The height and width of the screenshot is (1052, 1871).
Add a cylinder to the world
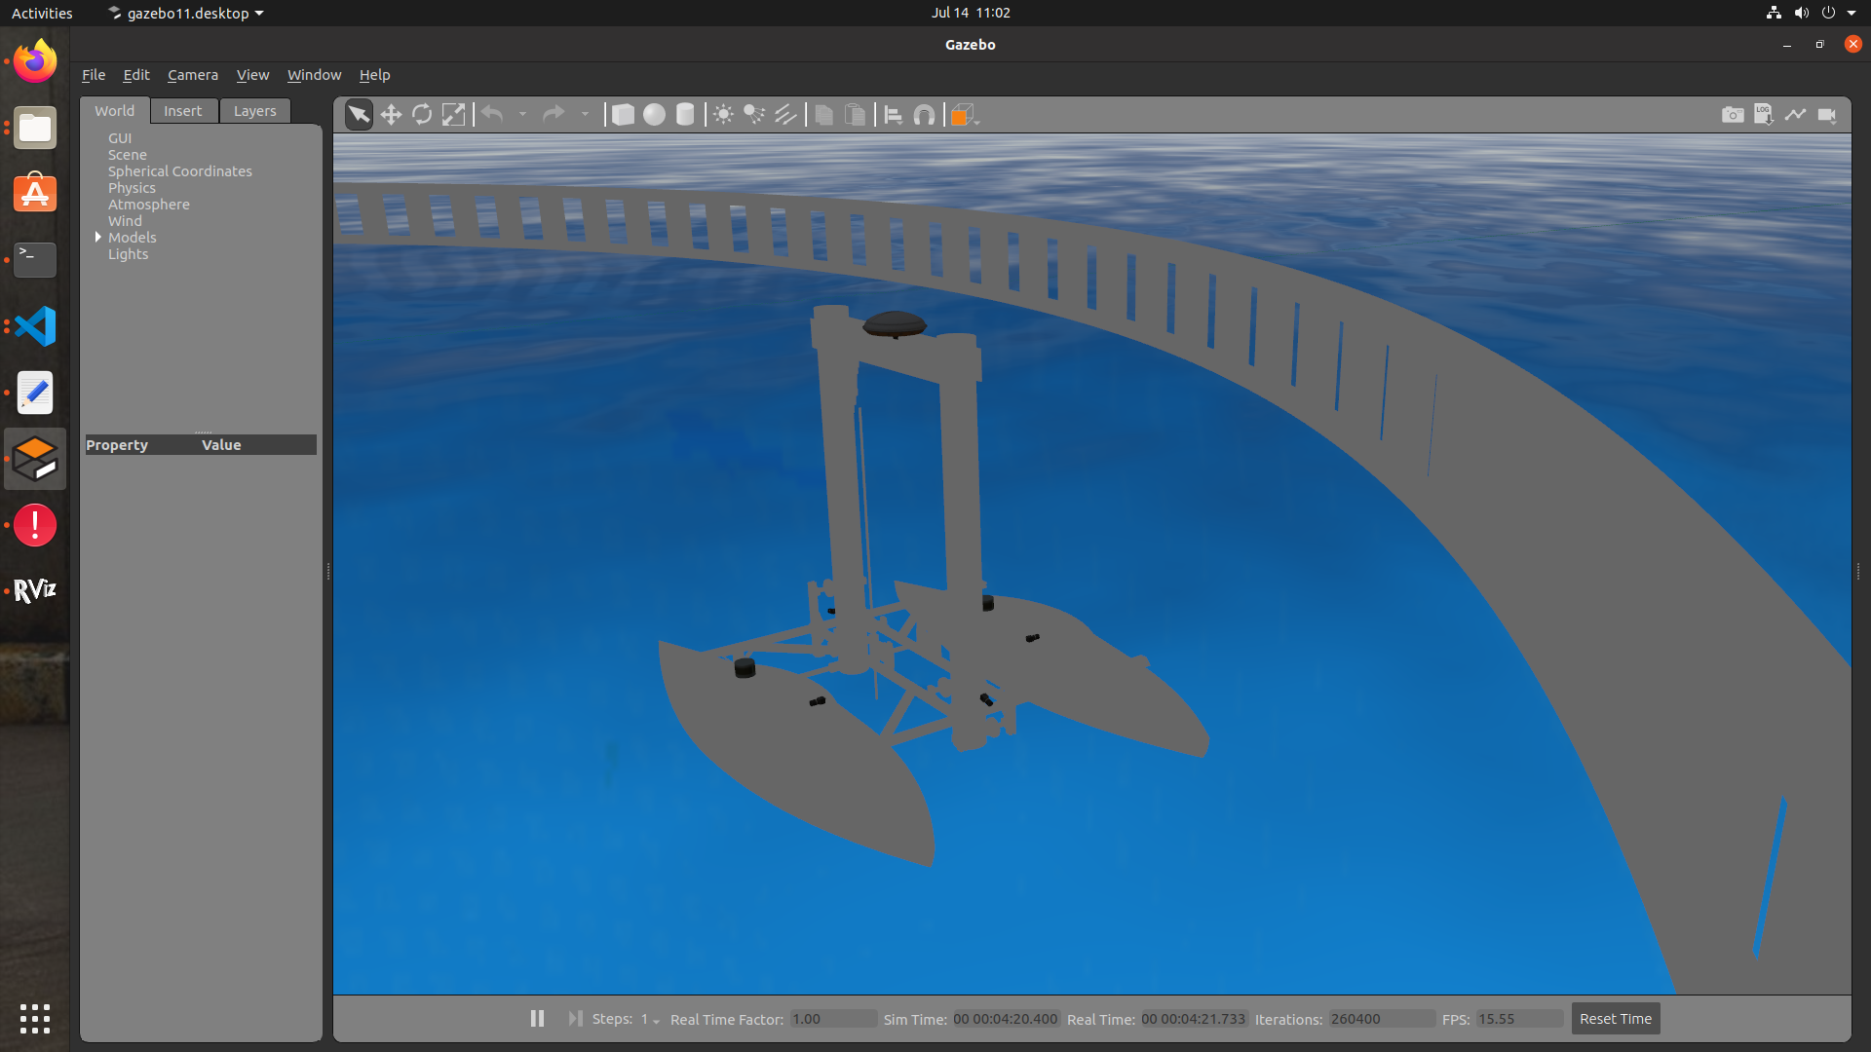click(x=685, y=114)
